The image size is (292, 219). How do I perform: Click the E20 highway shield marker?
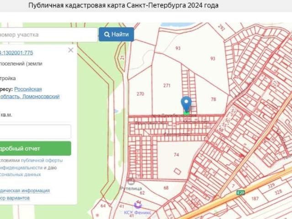click(240, 193)
